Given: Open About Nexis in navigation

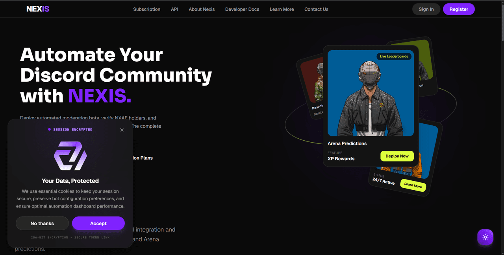Looking at the screenshot, I should pos(202,9).
